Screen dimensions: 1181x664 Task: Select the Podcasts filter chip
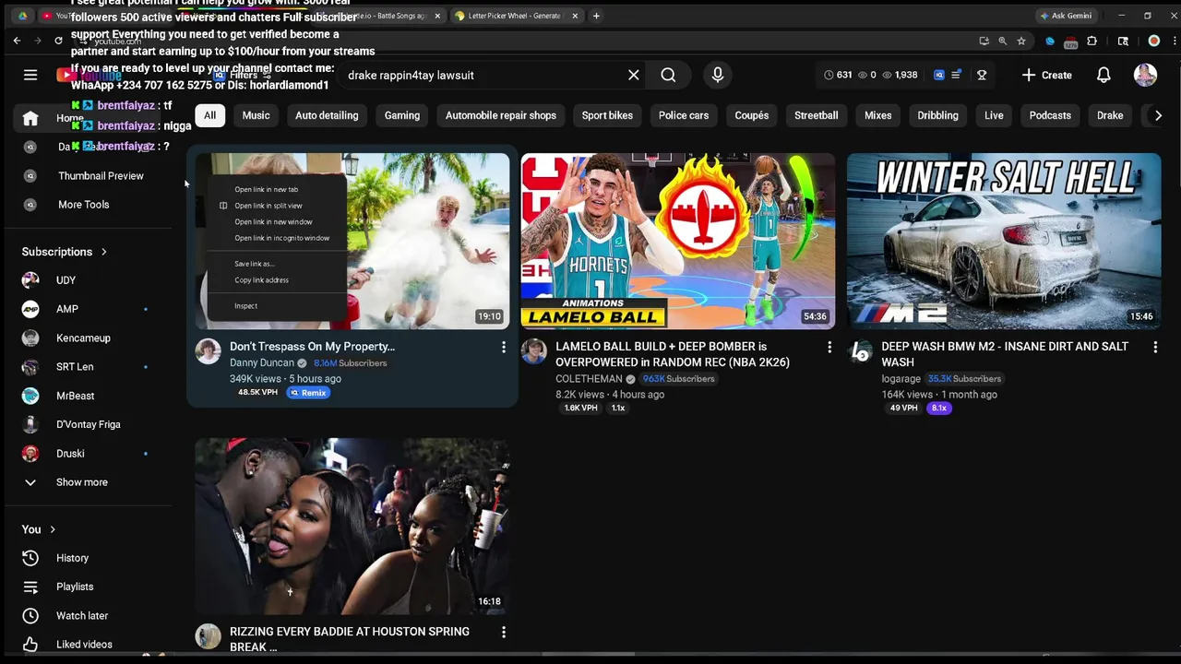1050,115
